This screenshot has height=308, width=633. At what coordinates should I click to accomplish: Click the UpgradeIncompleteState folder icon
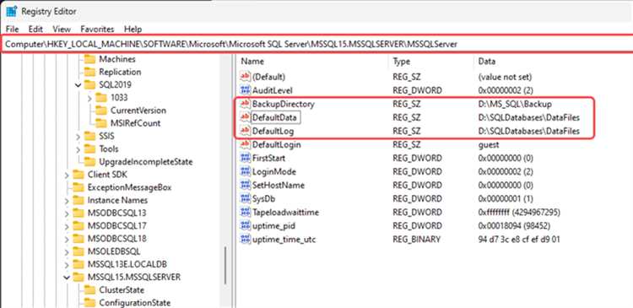click(89, 162)
